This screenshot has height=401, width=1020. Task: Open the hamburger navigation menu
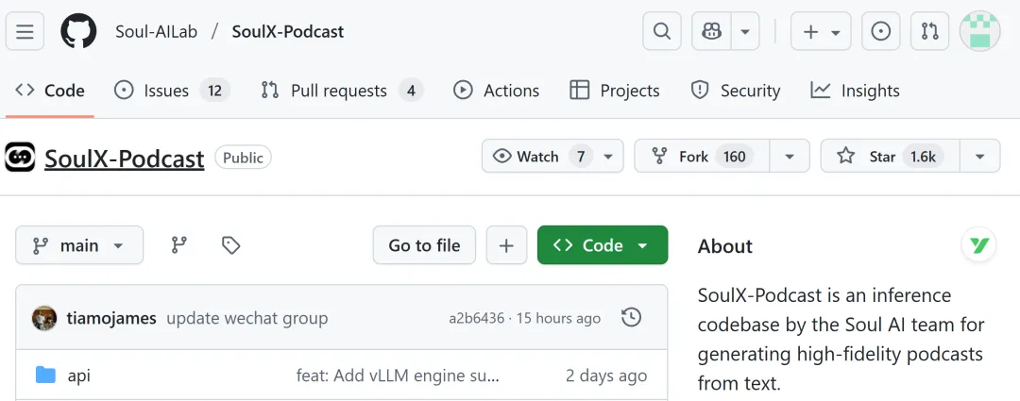pos(25,31)
